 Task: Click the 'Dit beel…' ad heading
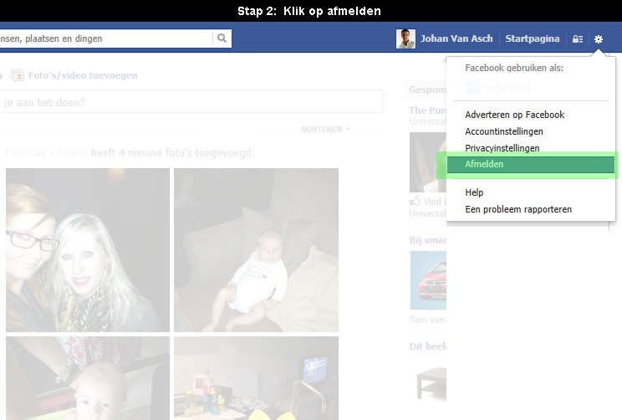click(x=428, y=346)
